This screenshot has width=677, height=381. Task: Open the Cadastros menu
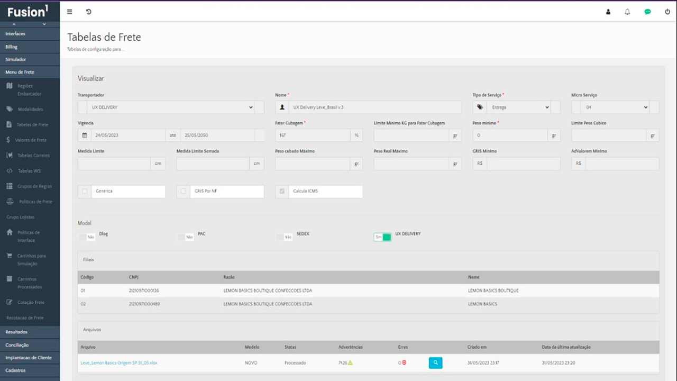click(30, 370)
